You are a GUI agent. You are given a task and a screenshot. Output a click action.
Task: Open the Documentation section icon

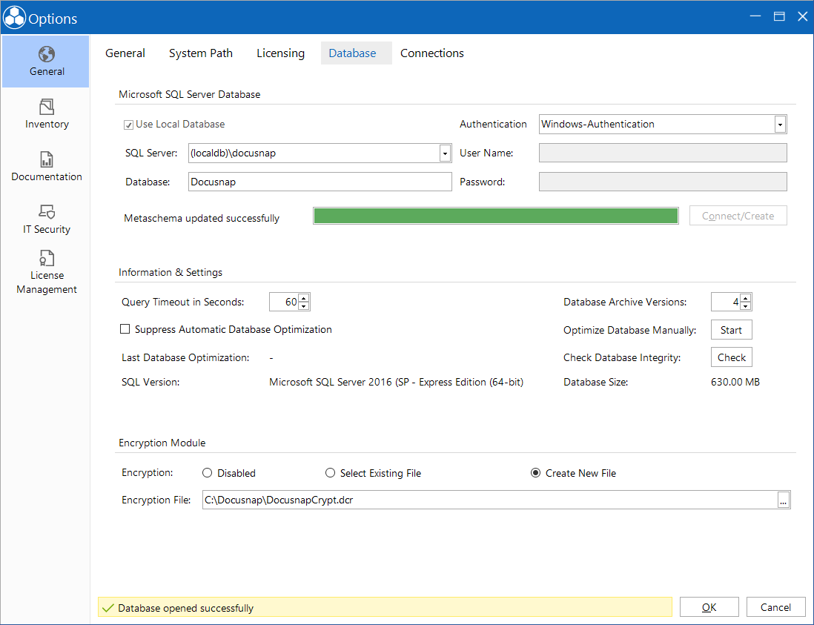pyautogui.click(x=46, y=159)
